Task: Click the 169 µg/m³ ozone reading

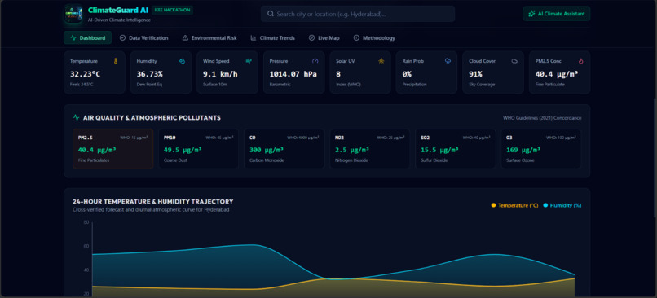Action: pos(523,150)
